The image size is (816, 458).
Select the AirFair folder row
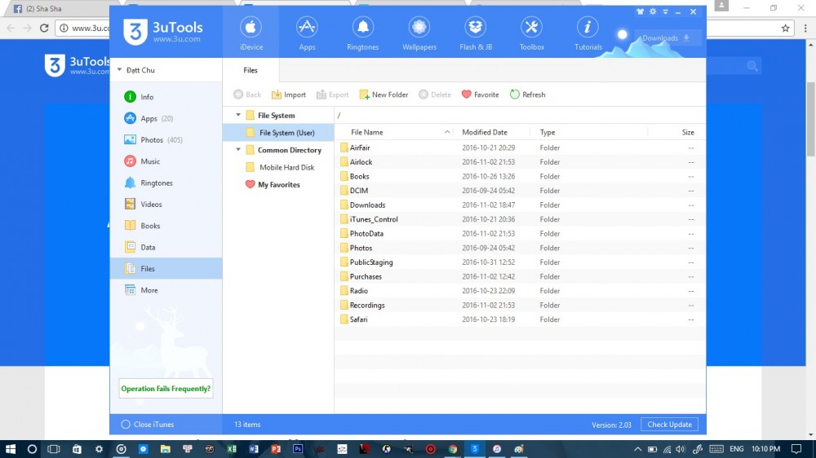tap(520, 148)
